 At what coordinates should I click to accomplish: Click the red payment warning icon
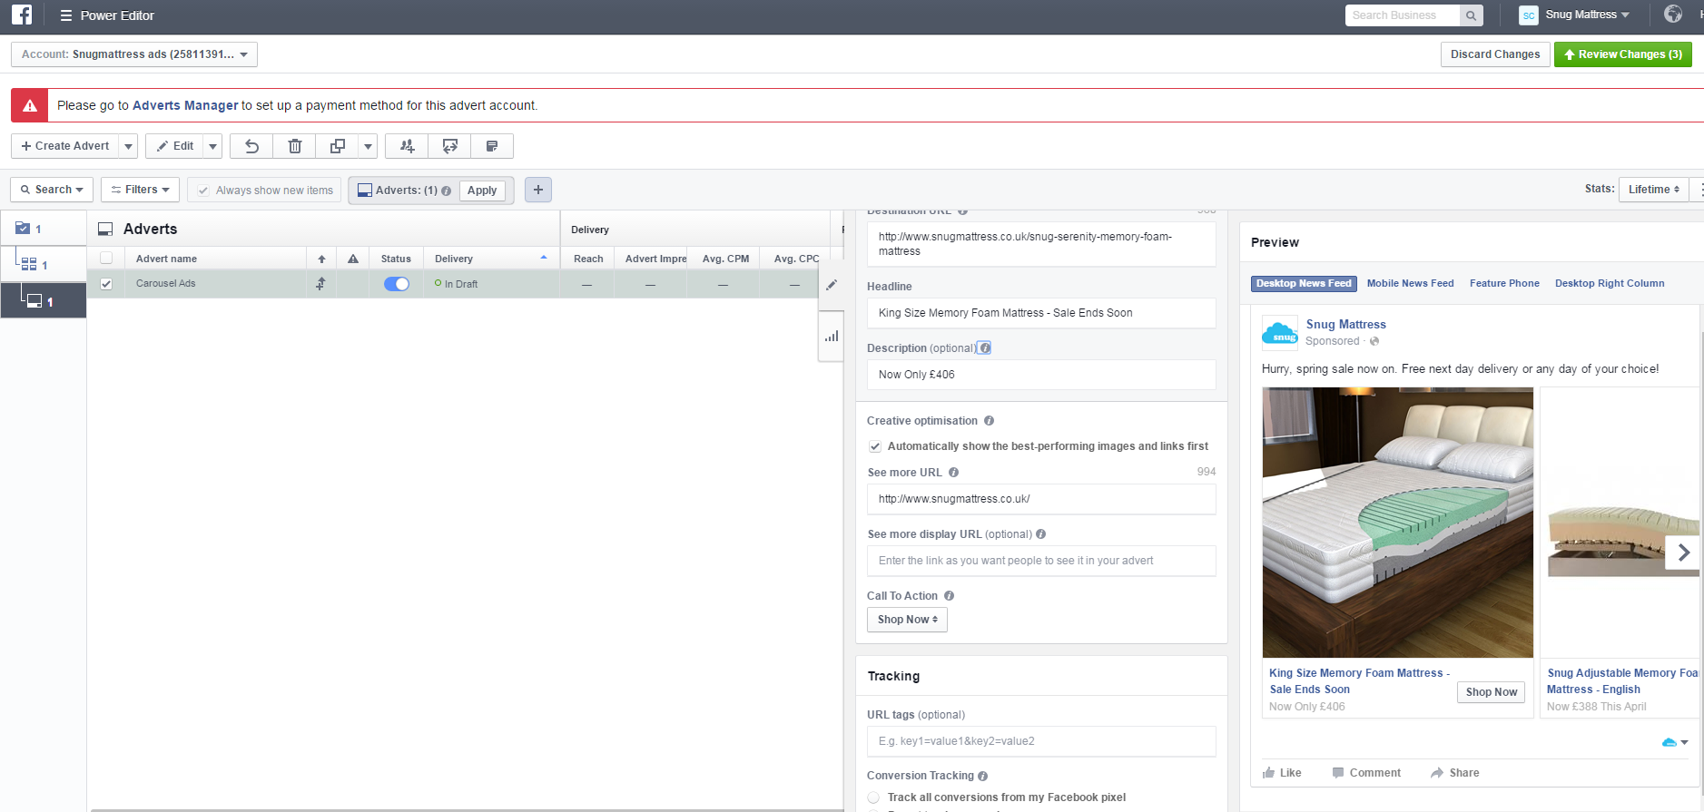click(x=30, y=105)
